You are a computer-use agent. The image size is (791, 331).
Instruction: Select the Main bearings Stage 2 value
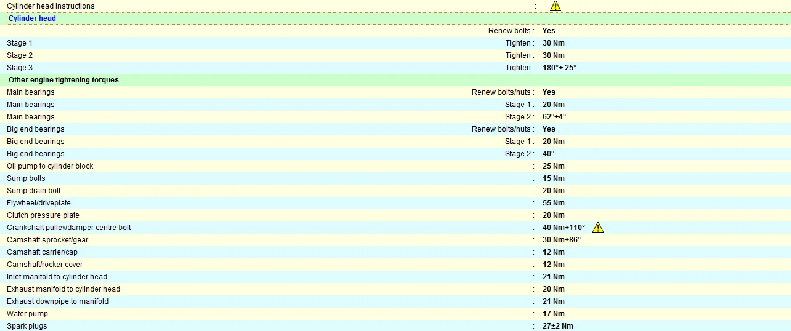point(554,117)
